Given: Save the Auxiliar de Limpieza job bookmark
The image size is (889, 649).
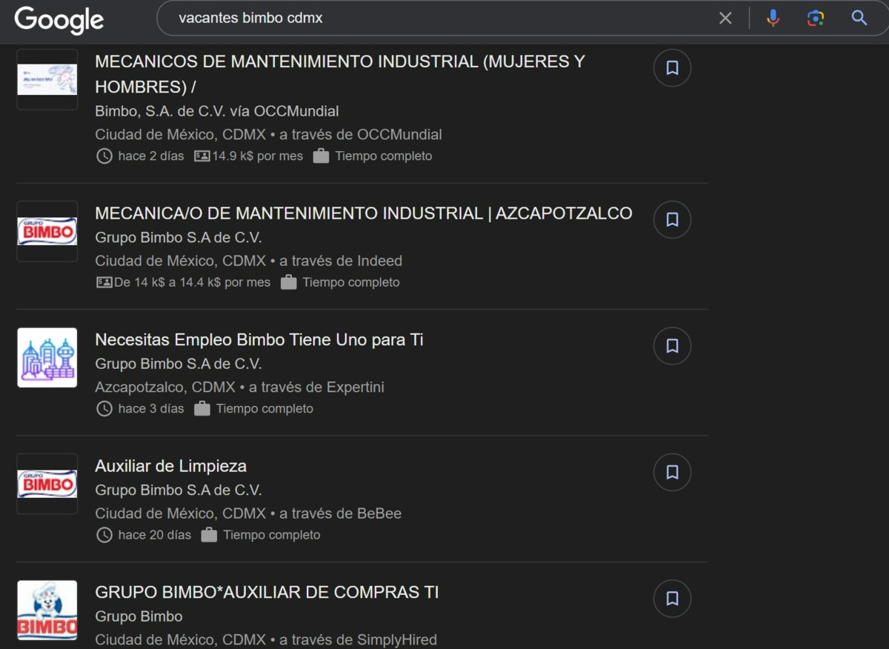Looking at the screenshot, I should tap(672, 472).
